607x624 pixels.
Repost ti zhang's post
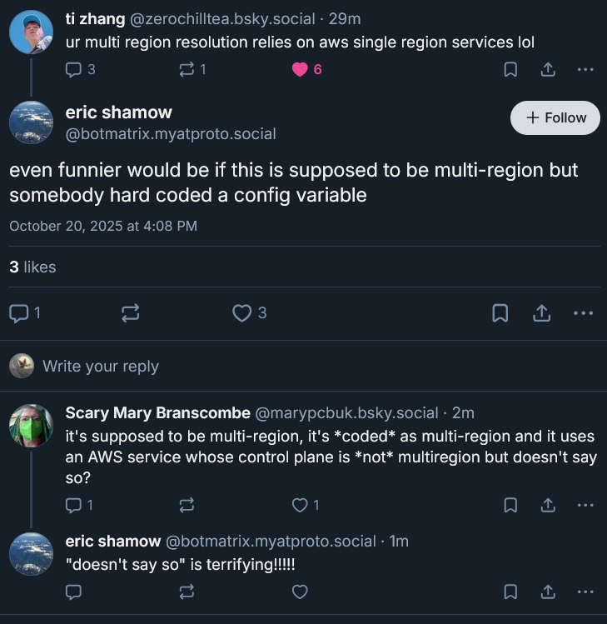point(187,70)
